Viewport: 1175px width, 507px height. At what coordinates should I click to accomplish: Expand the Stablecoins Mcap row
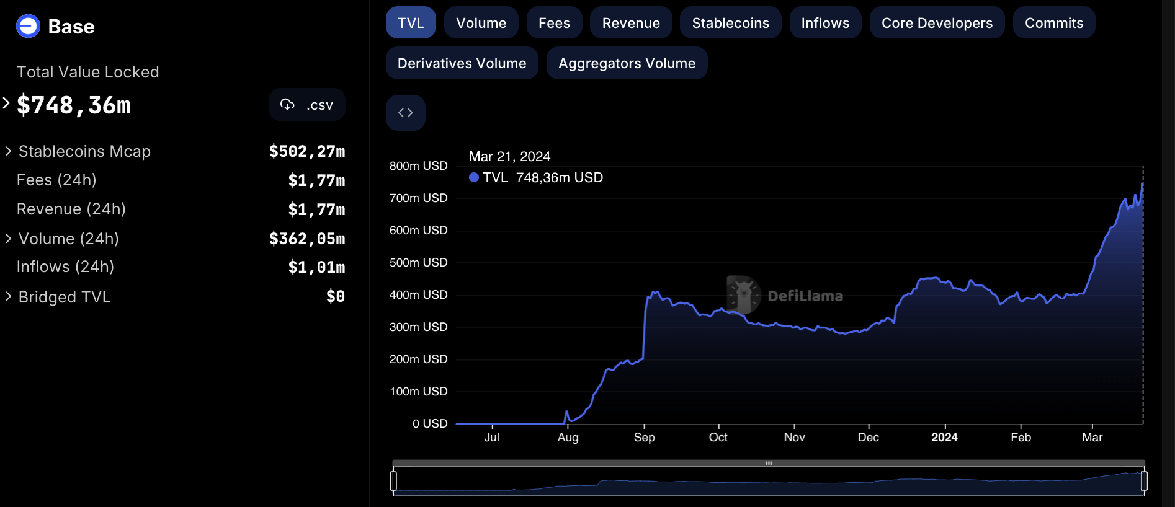coord(9,151)
